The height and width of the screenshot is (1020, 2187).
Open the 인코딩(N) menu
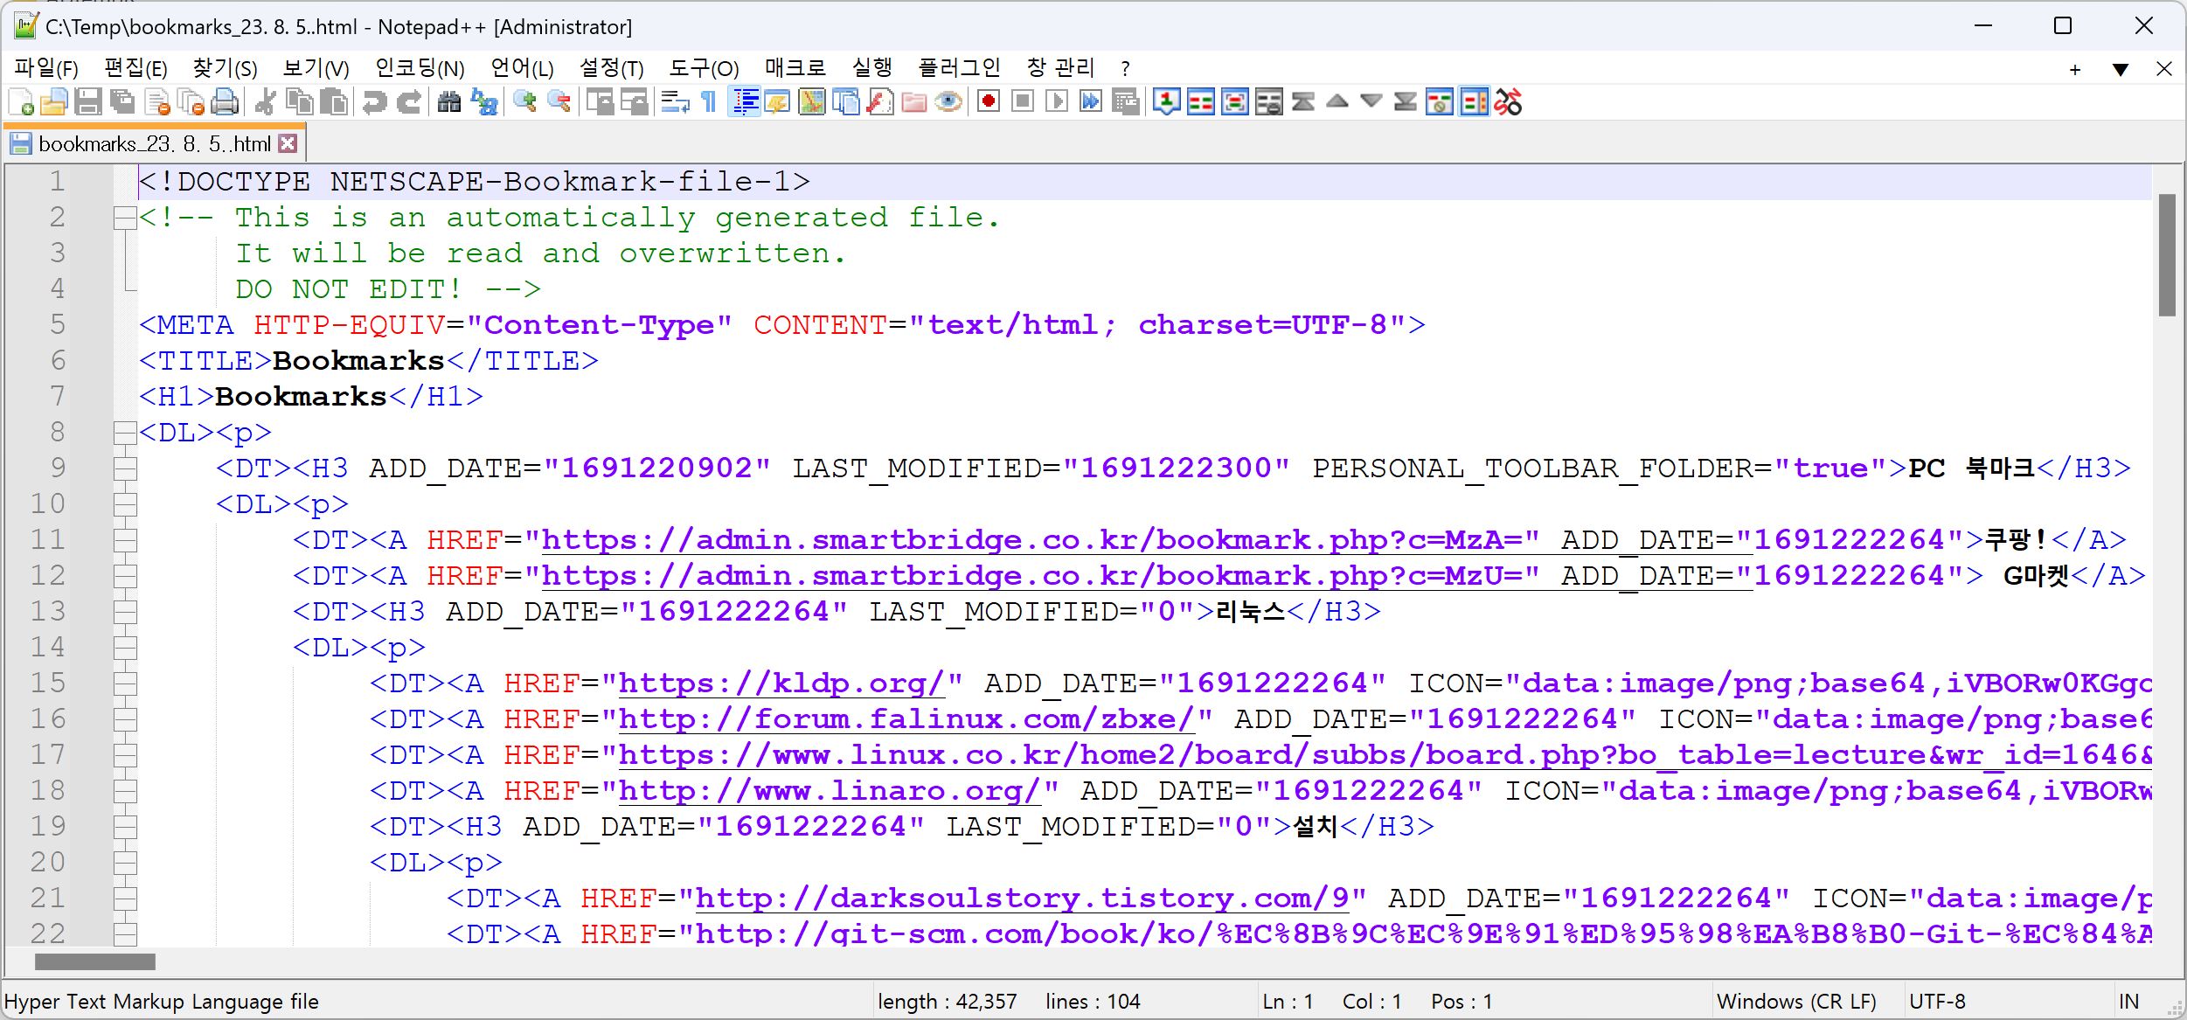[x=420, y=68]
